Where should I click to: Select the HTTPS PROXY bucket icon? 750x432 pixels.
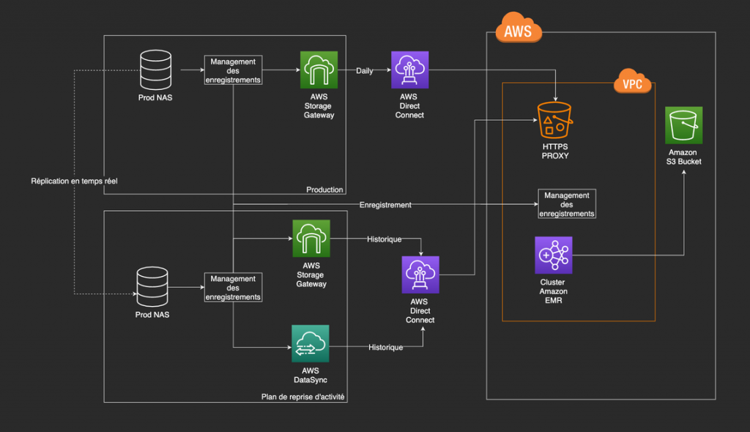tap(555, 120)
